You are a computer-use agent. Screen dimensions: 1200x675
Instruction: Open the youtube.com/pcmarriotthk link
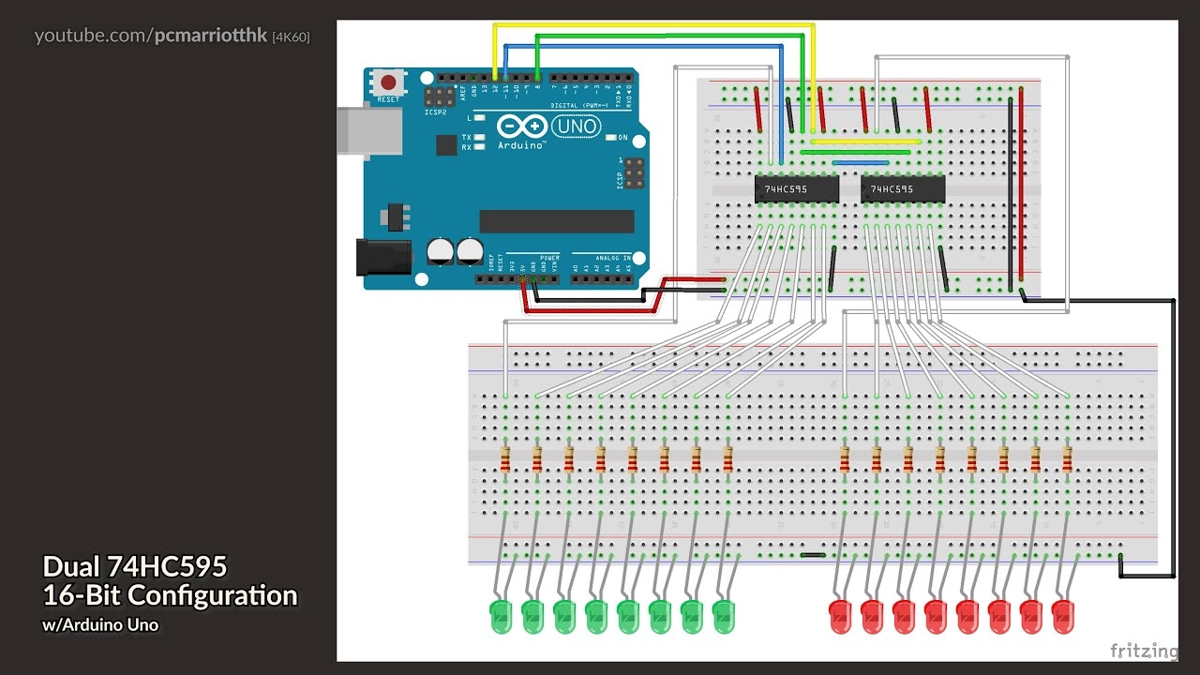coord(151,36)
